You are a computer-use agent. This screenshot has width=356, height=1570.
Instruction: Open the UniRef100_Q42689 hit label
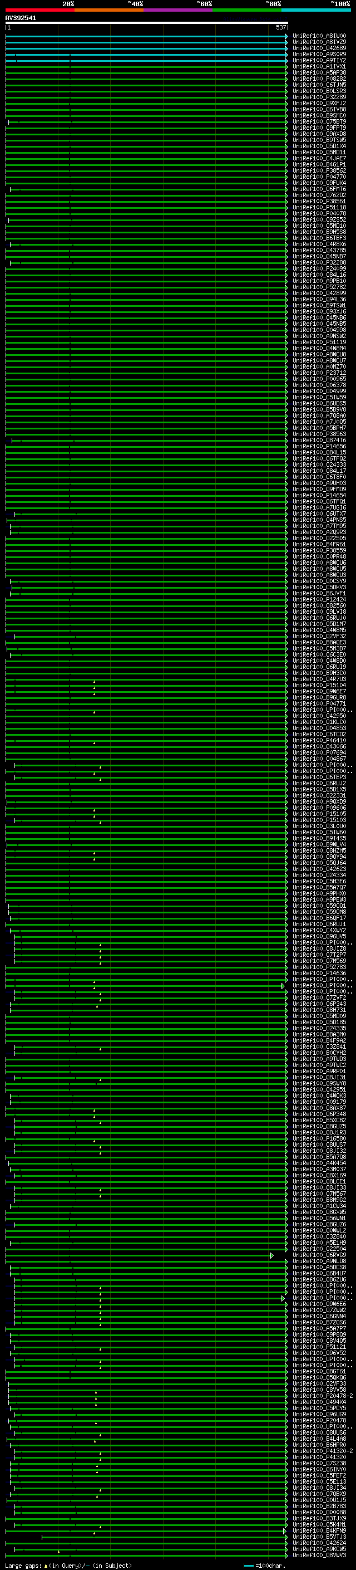click(x=319, y=48)
